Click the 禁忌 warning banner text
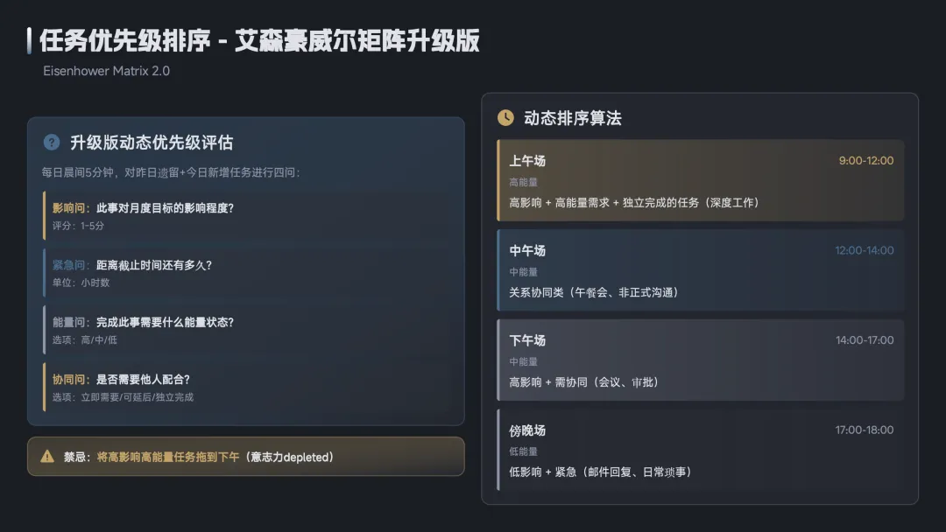The height and width of the screenshot is (532, 946). (x=199, y=457)
